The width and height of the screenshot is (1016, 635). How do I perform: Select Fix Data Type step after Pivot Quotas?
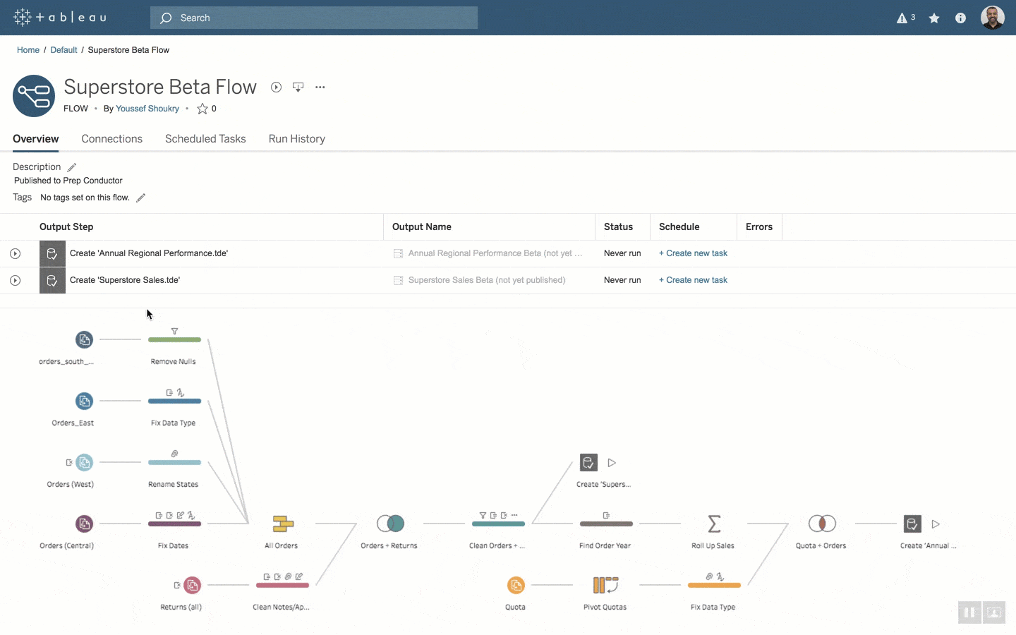[714, 585]
